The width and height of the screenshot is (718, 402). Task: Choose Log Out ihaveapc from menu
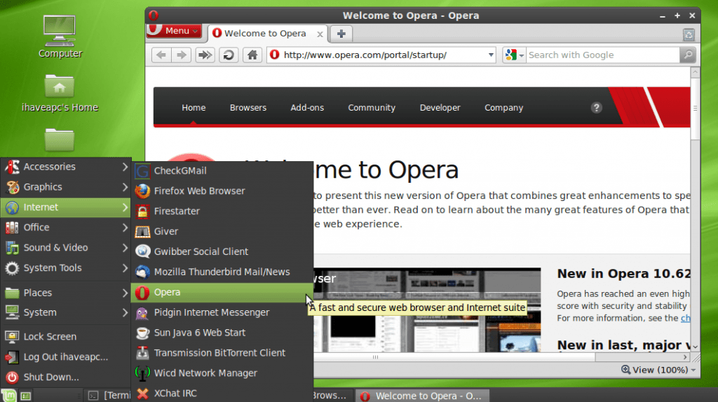[66, 356]
